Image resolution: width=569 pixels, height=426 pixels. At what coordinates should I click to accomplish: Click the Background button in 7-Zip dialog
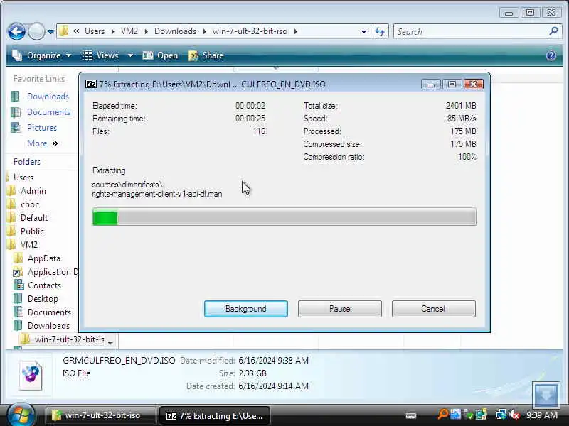(246, 309)
